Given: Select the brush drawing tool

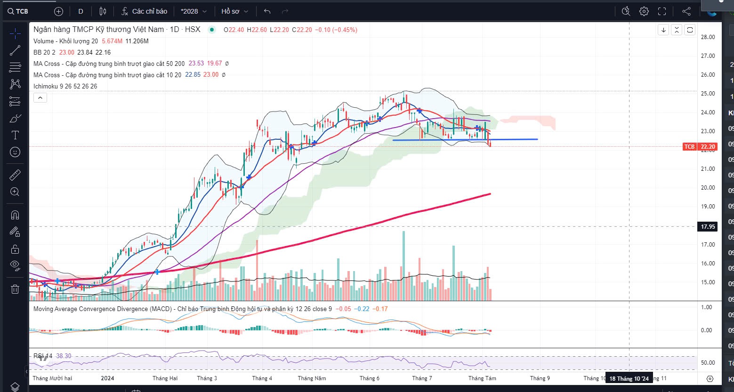Looking at the screenshot, I should click(15, 118).
